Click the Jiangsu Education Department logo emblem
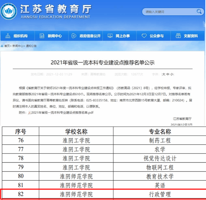 click(9, 11)
